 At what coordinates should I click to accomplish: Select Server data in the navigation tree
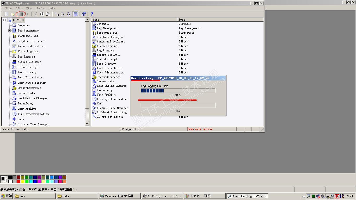point(26,93)
